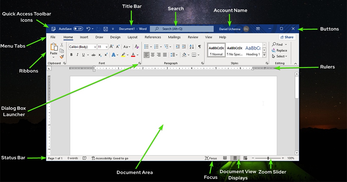The height and width of the screenshot is (182, 347).
Task: Click the Ribbon Display Options icon
Action: pos(258,29)
